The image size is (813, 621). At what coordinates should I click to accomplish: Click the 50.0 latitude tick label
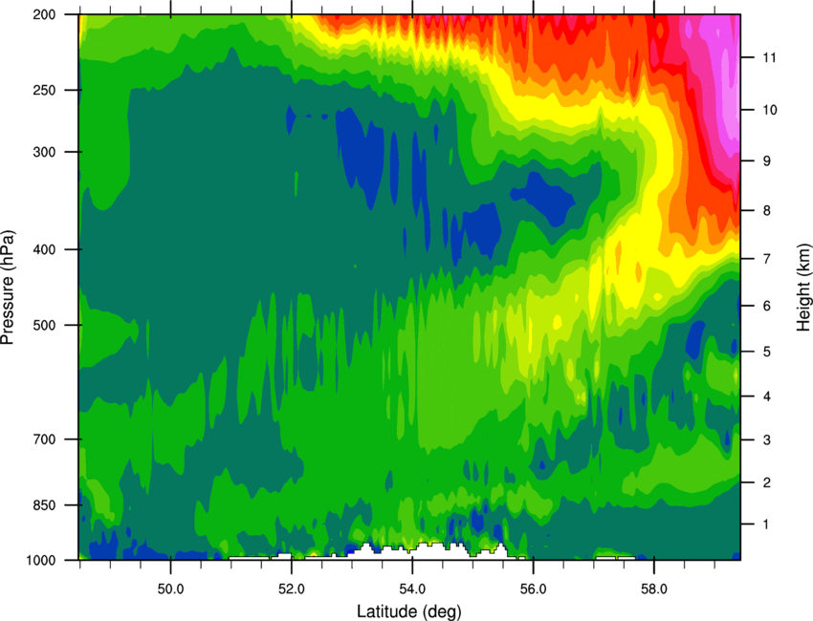pos(170,589)
